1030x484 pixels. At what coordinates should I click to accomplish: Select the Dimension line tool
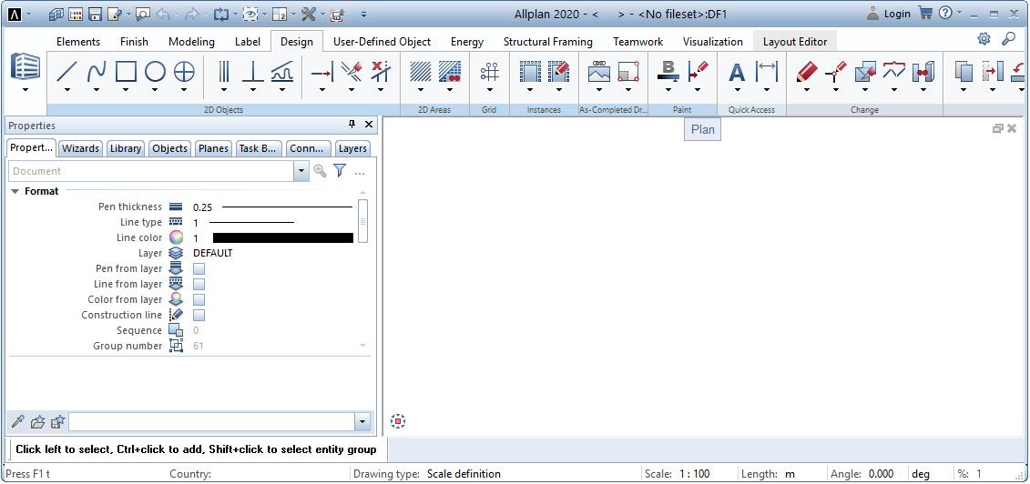(767, 72)
